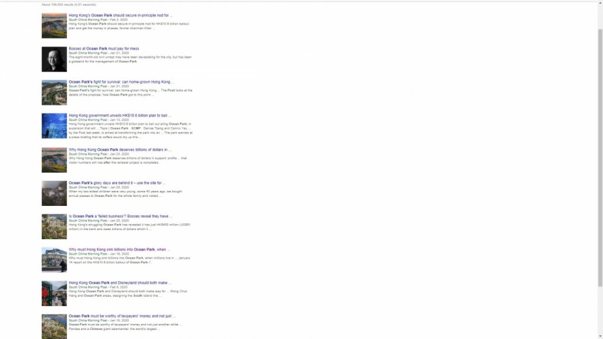Open 'Is Ocean Park a failed business?' headline
The image size is (603, 339).
(121, 216)
